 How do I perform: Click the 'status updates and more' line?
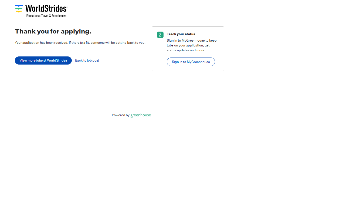tap(186, 50)
